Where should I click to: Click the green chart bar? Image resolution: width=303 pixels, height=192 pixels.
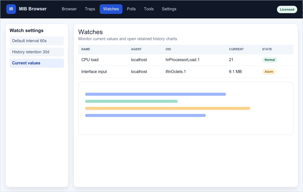coord(131,101)
